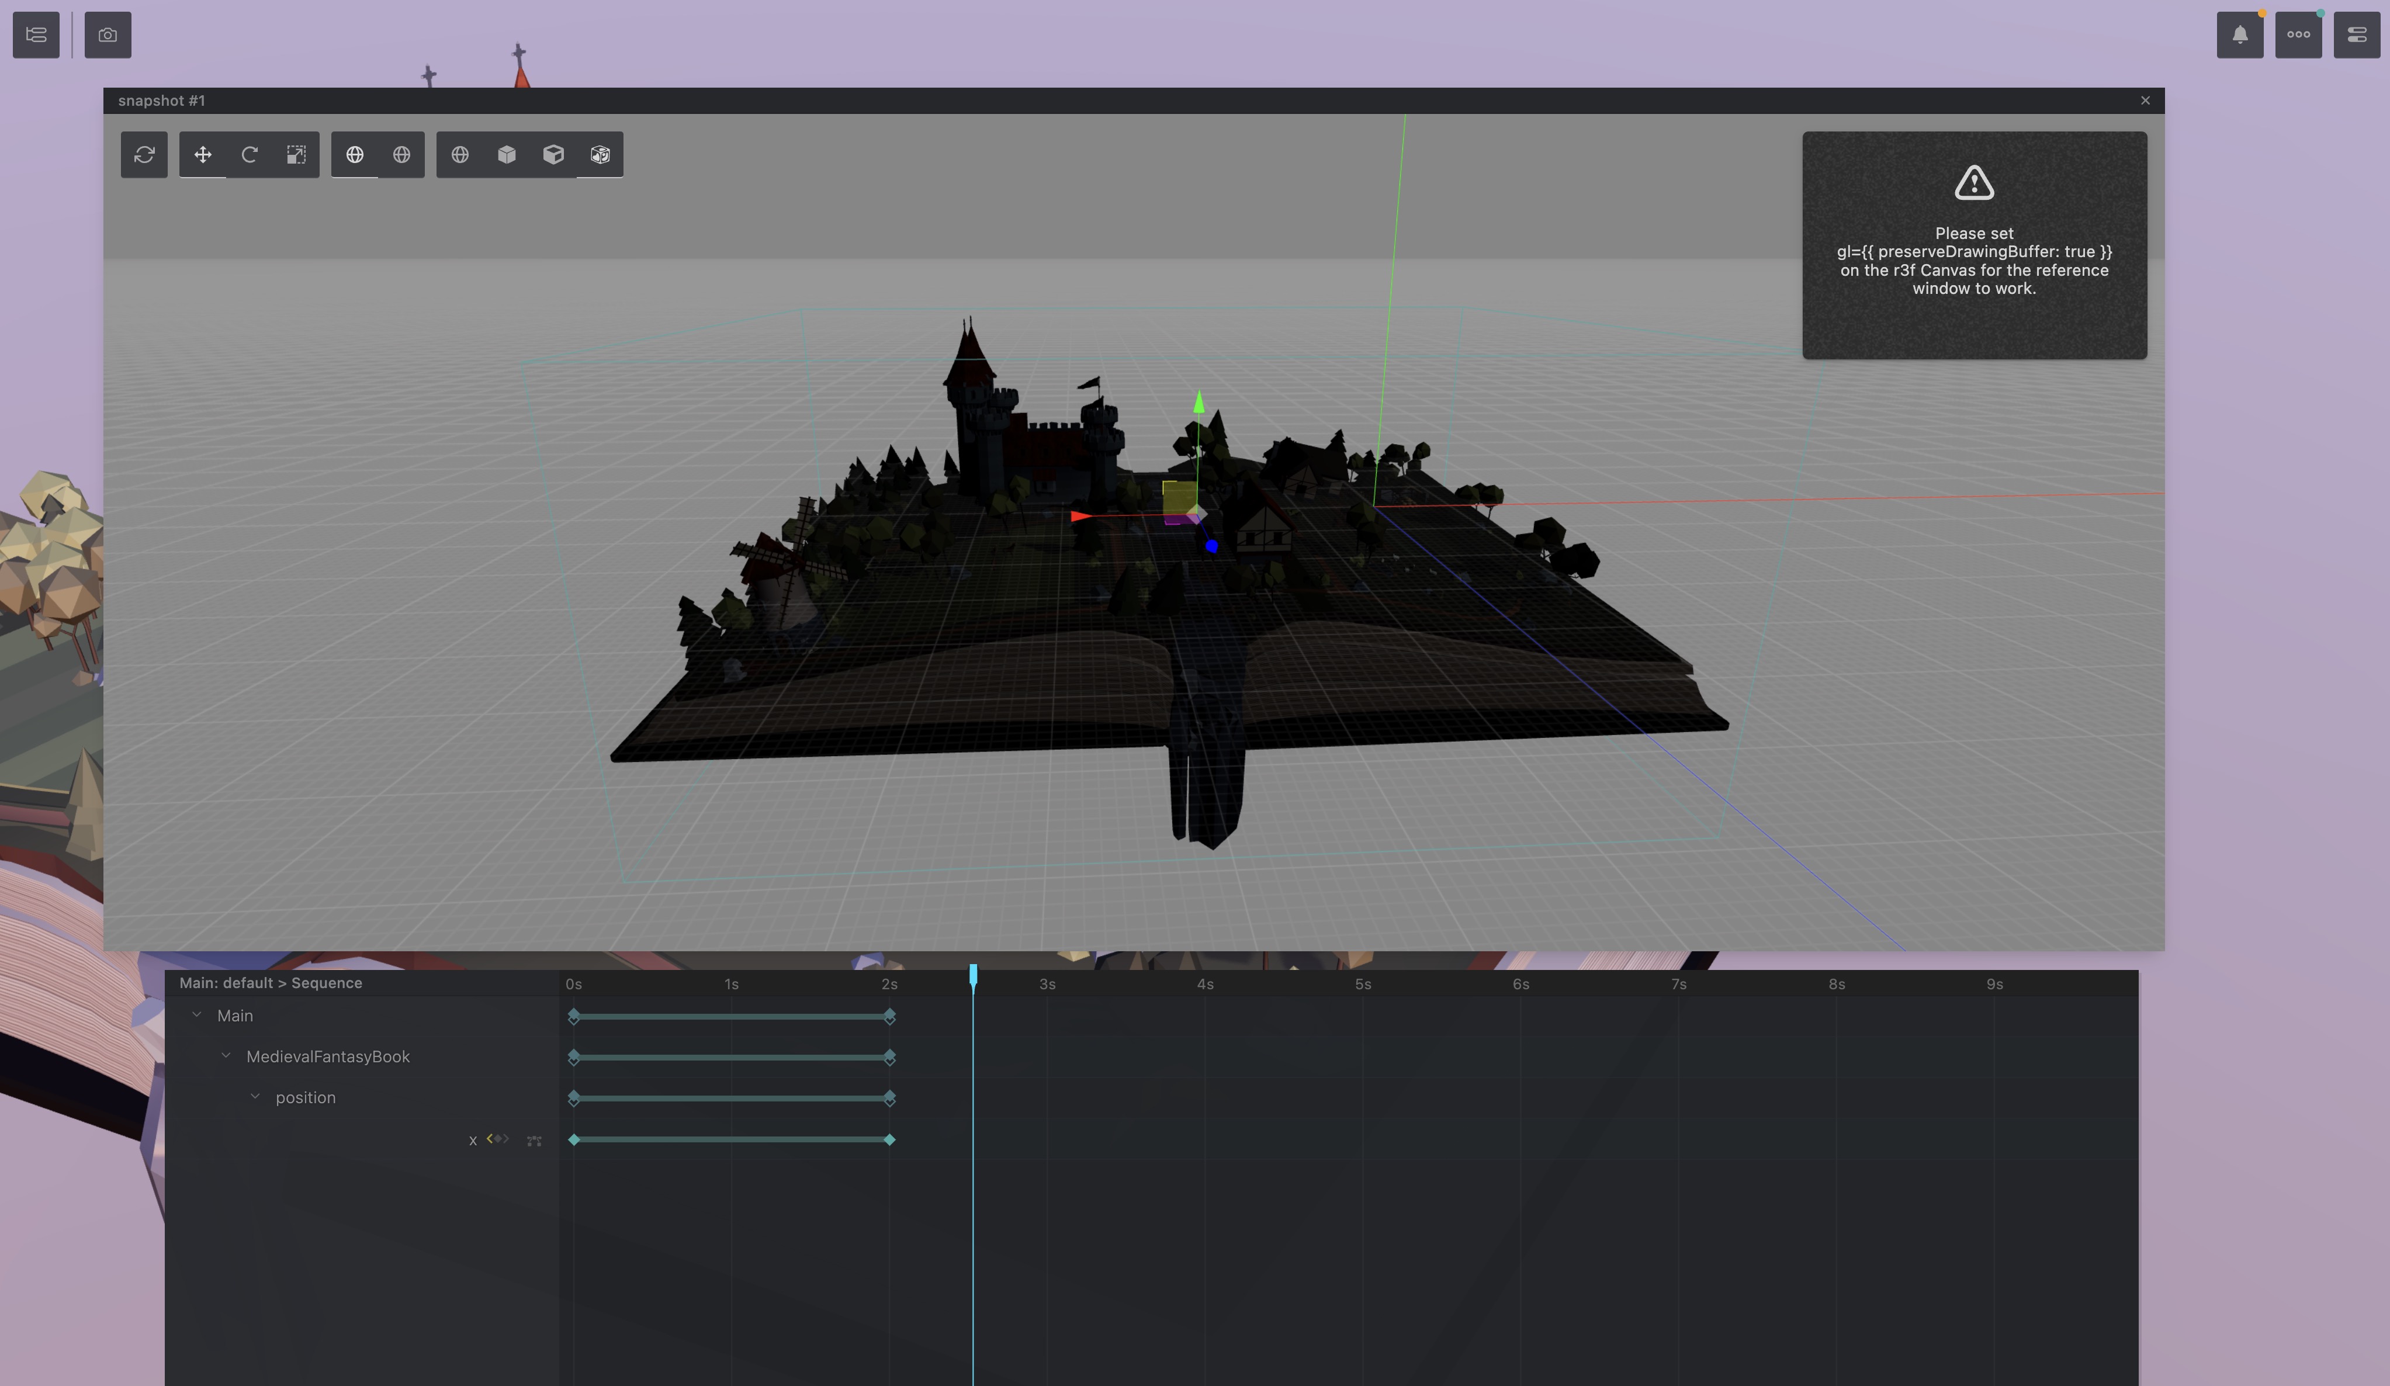
Task: Click the Main track connector bar
Action: click(x=731, y=1016)
